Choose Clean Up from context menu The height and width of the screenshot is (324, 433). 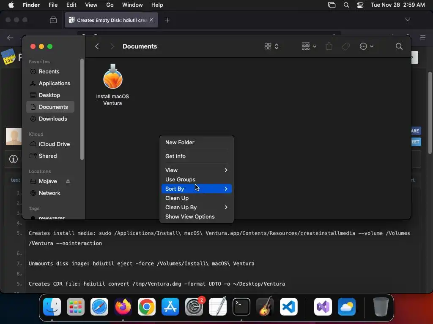(197, 198)
